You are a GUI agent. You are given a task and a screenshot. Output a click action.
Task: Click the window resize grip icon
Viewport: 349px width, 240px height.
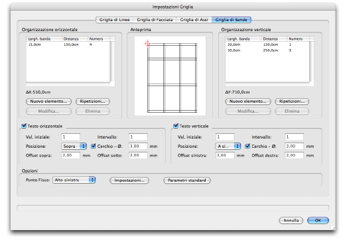pyautogui.click(x=333, y=227)
